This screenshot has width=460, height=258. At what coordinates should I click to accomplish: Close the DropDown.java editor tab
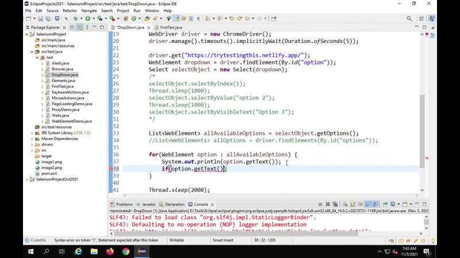coord(149,28)
